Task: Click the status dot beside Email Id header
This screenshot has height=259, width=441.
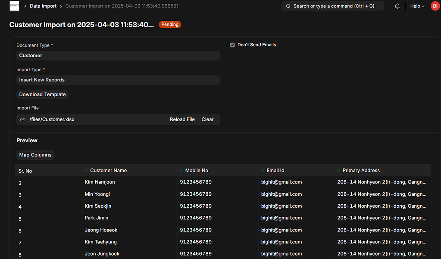Action: coord(263,170)
